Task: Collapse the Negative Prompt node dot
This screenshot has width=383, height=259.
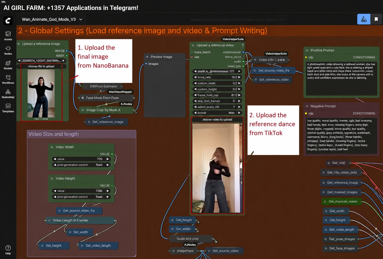Action: tap(307, 106)
